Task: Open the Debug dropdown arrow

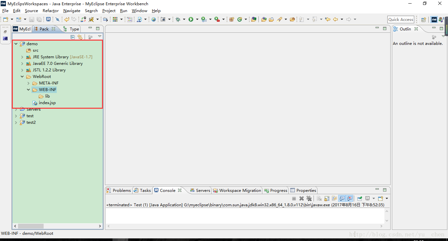Action: 184,20
